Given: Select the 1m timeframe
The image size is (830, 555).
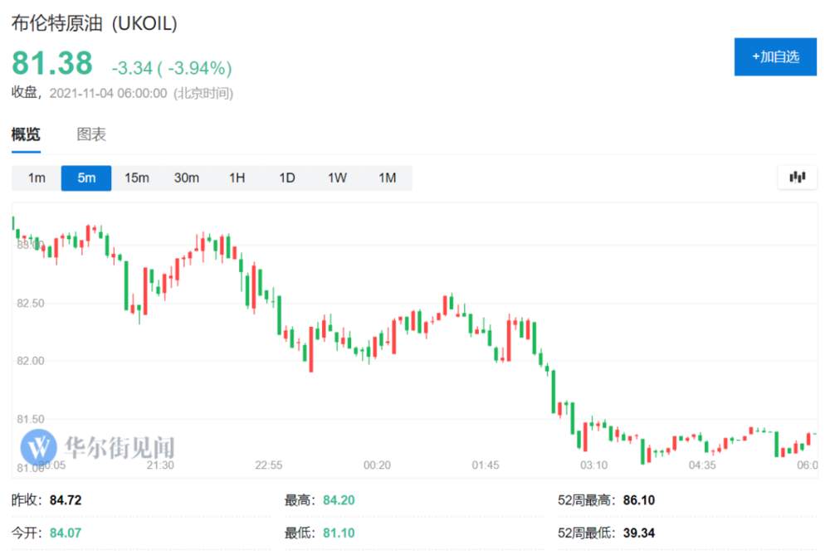Looking at the screenshot, I should tap(37, 178).
